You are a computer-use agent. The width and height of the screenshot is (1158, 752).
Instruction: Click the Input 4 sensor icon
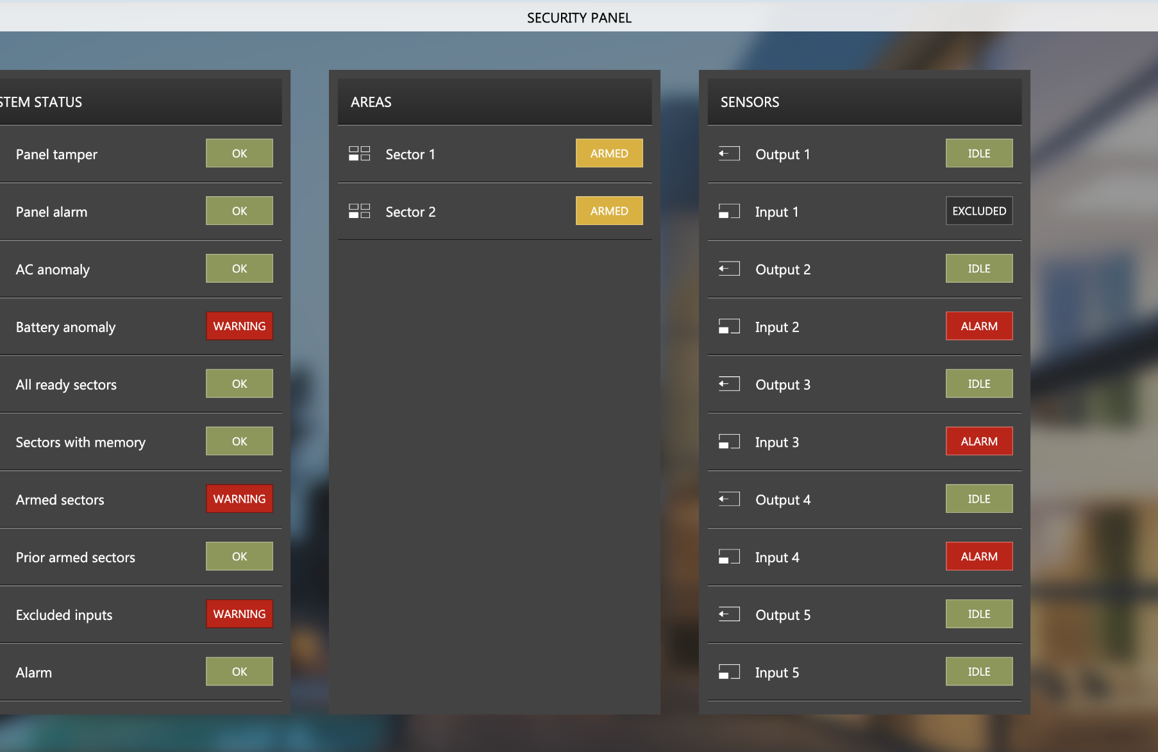coord(729,557)
